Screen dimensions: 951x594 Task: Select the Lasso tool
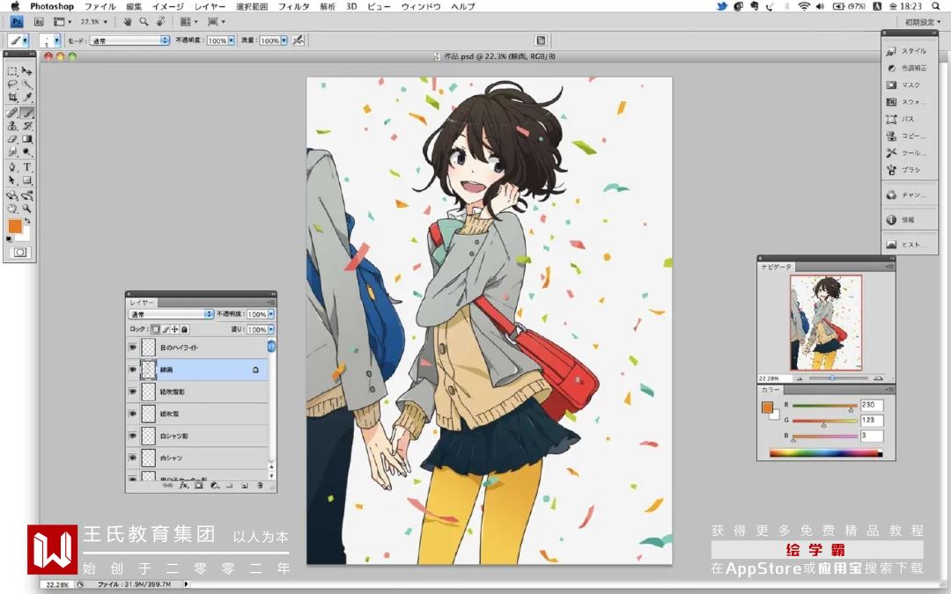tap(12, 84)
